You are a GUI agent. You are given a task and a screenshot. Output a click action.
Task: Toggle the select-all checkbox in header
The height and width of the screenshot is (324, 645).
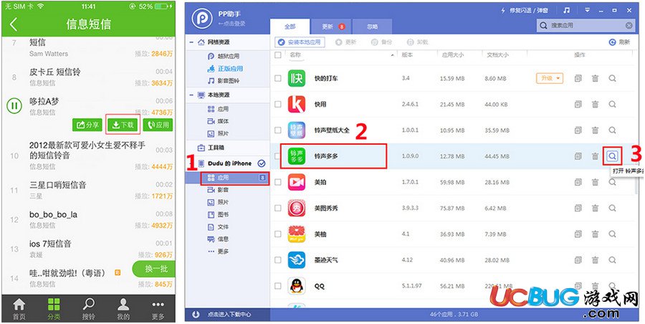tap(278, 54)
